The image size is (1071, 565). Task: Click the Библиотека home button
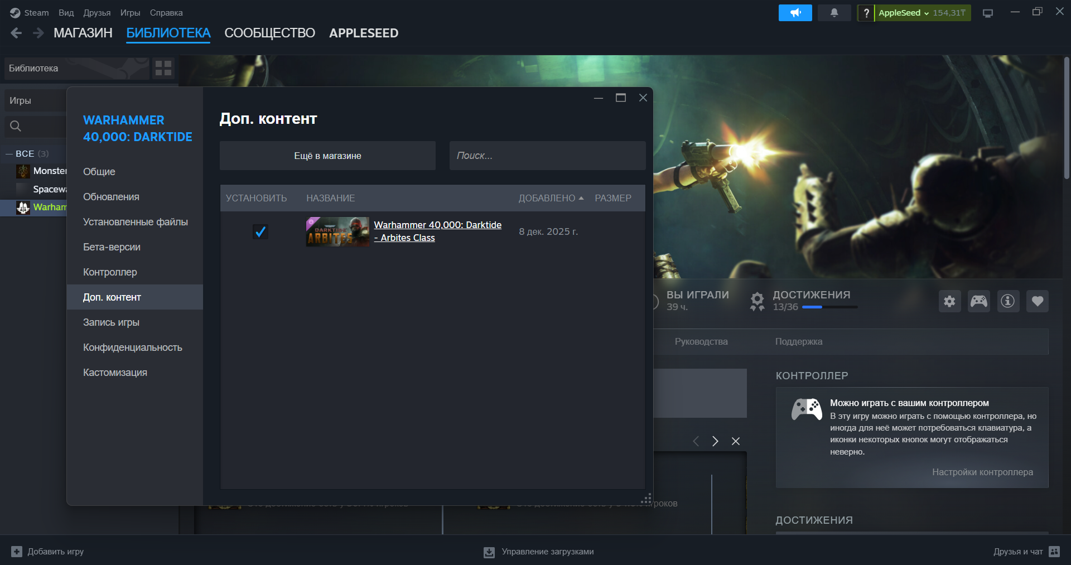click(x=77, y=68)
